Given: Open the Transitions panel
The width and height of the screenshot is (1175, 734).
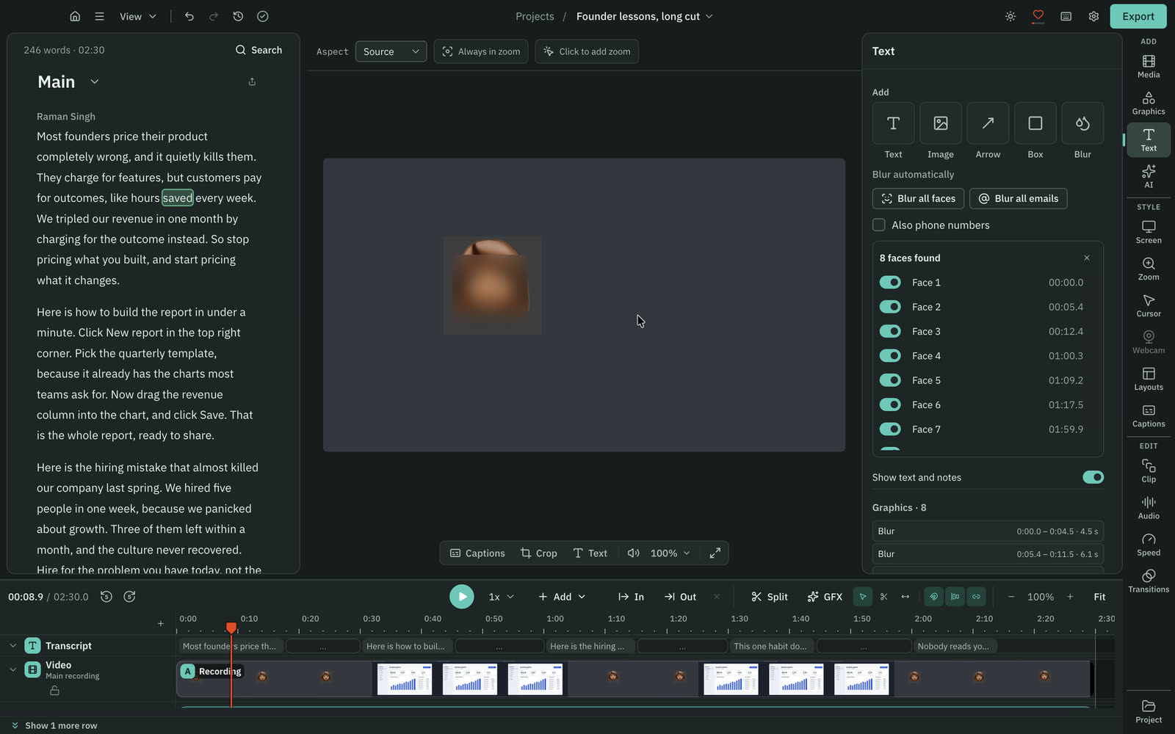Looking at the screenshot, I should pos(1149,581).
